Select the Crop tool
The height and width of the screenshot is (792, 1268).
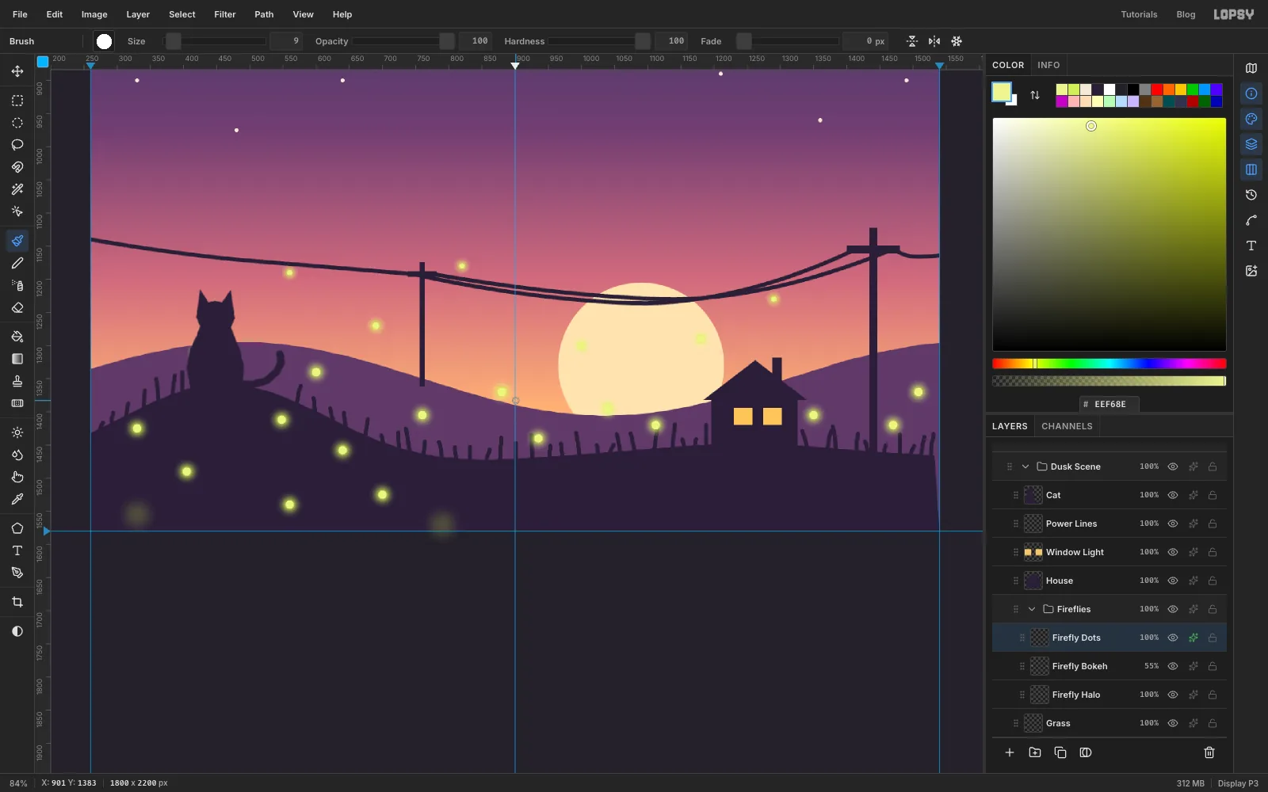17,603
